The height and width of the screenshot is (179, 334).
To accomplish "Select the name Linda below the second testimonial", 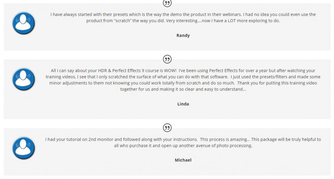I will click(183, 104).
